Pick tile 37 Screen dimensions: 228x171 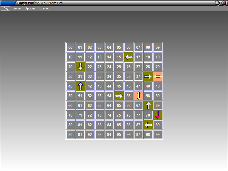pyautogui.click(x=139, y=76)
